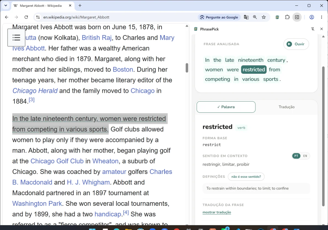Open the Chrome three-dot menu
Image resolution: width=328 pixels, height=230 pixels.
[321, 17]
